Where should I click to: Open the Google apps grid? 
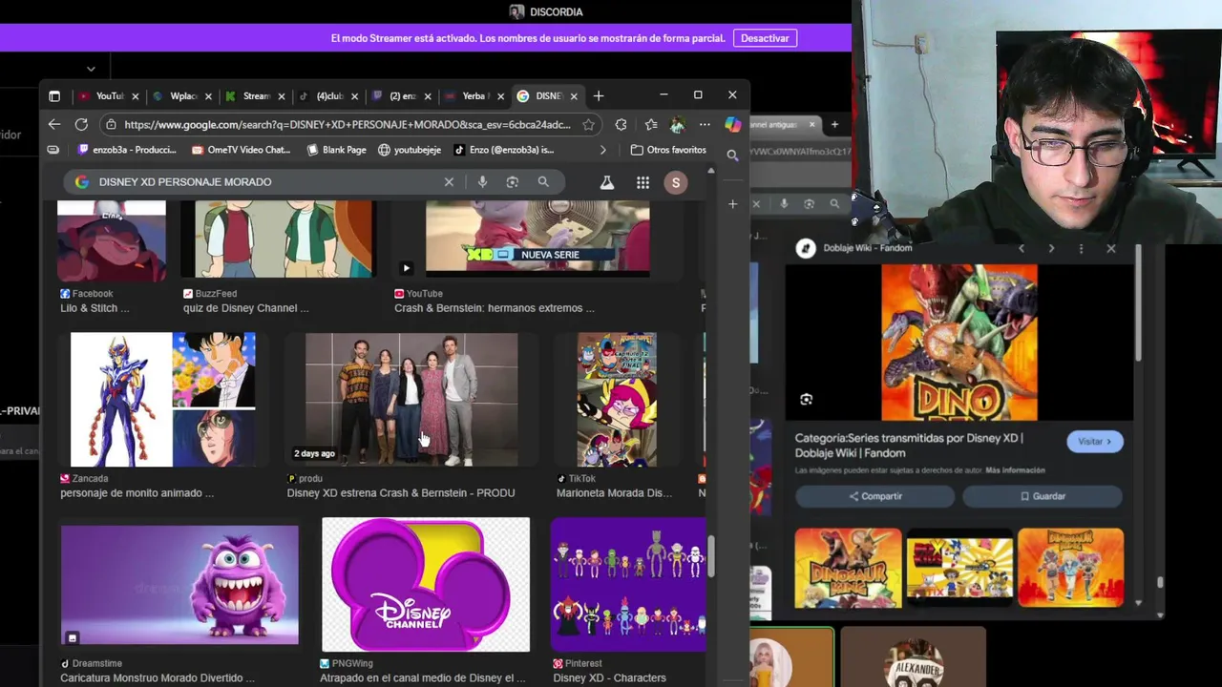pyautogui.click(x=643, y=182)
